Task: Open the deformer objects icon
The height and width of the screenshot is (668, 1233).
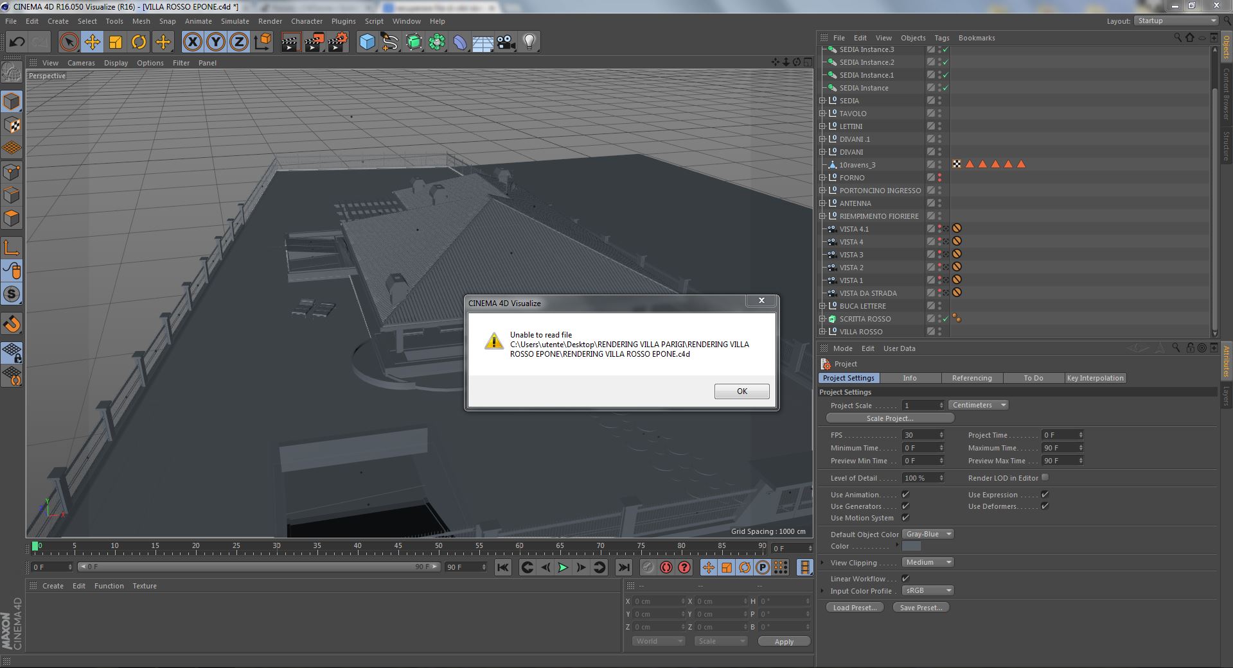Action: [460, 42]
